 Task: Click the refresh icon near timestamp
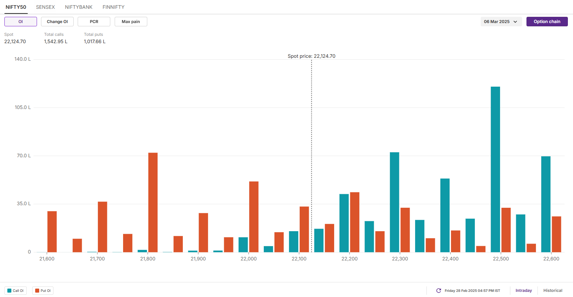(439, 291)
